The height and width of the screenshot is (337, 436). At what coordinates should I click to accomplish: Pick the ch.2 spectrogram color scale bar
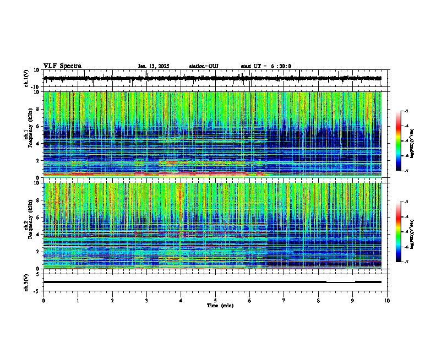click(x=398, y=232)
